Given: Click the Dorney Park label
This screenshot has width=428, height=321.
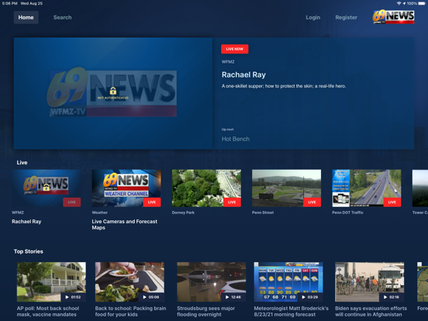Looking at the screenshot, I should [x=183, y=212].
